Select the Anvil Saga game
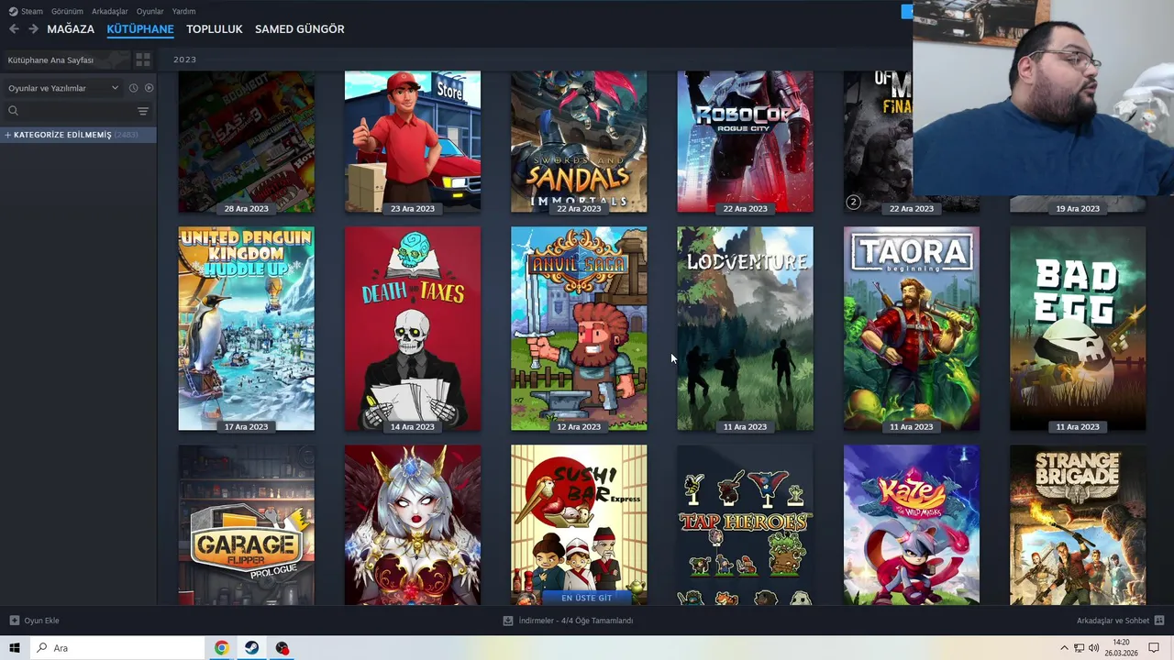1174x660 pixels. pos(579,329)
